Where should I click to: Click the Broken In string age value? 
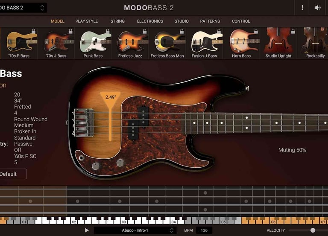25,131
